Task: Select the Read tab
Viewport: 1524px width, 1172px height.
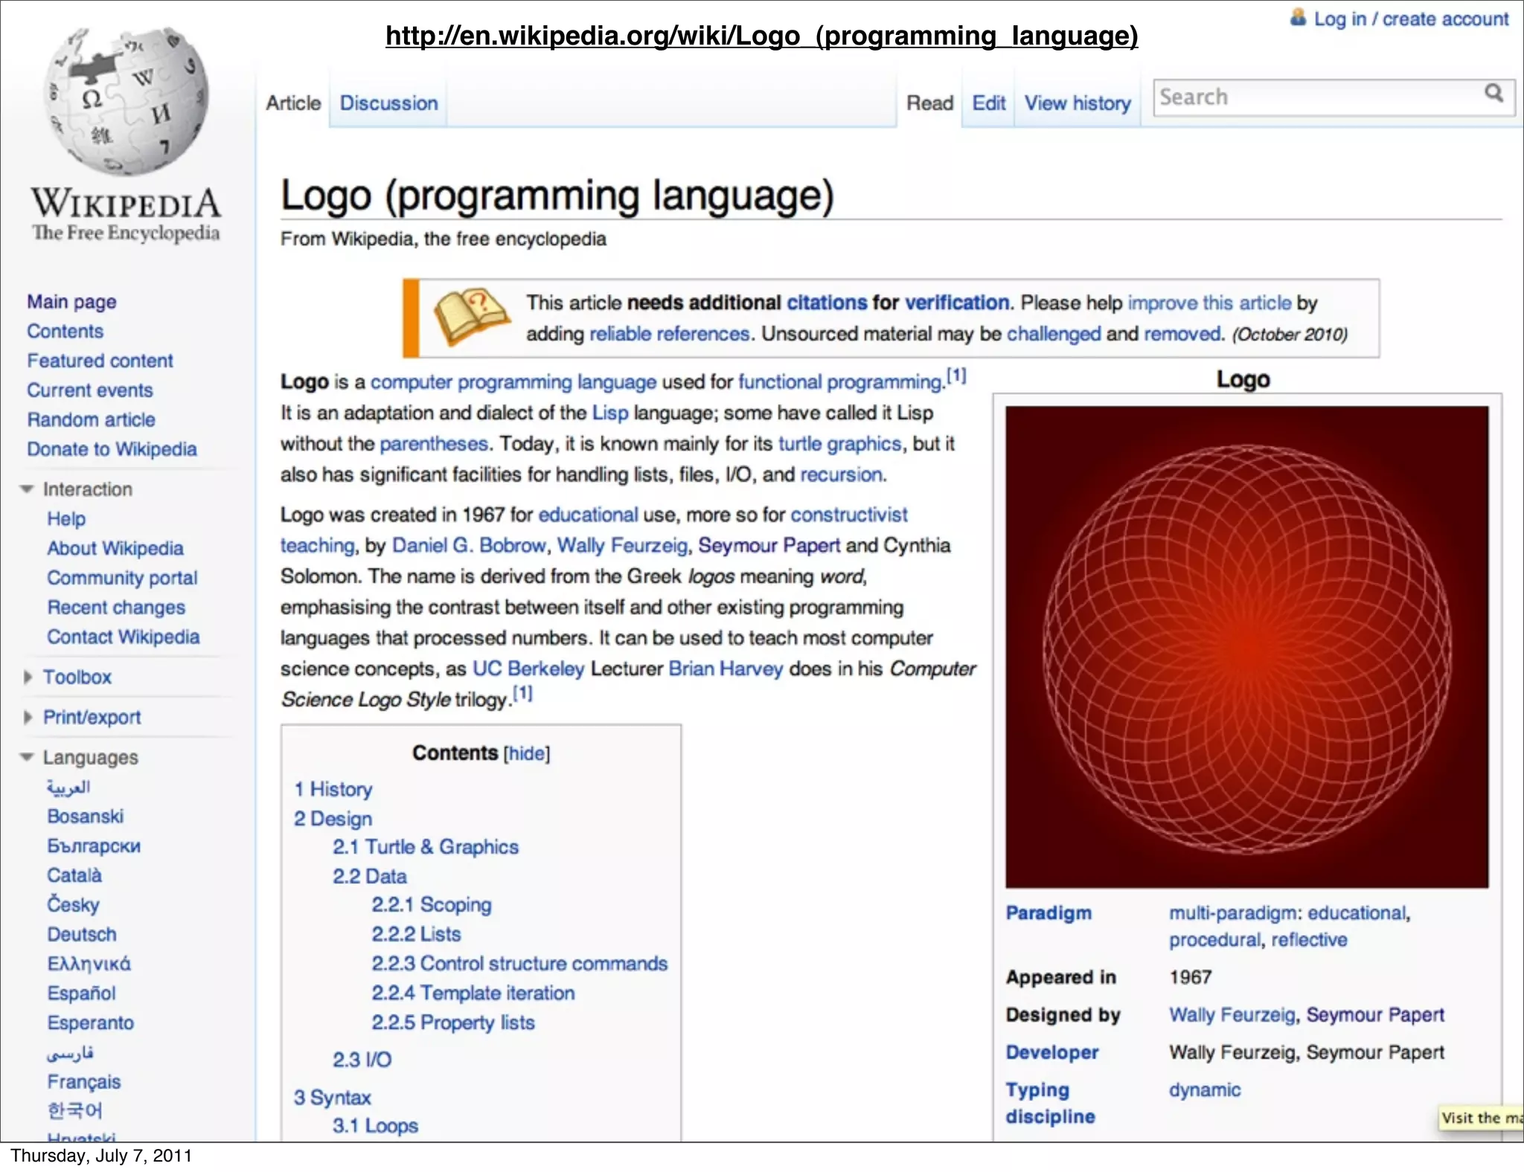Action: [x=929, y=103]
